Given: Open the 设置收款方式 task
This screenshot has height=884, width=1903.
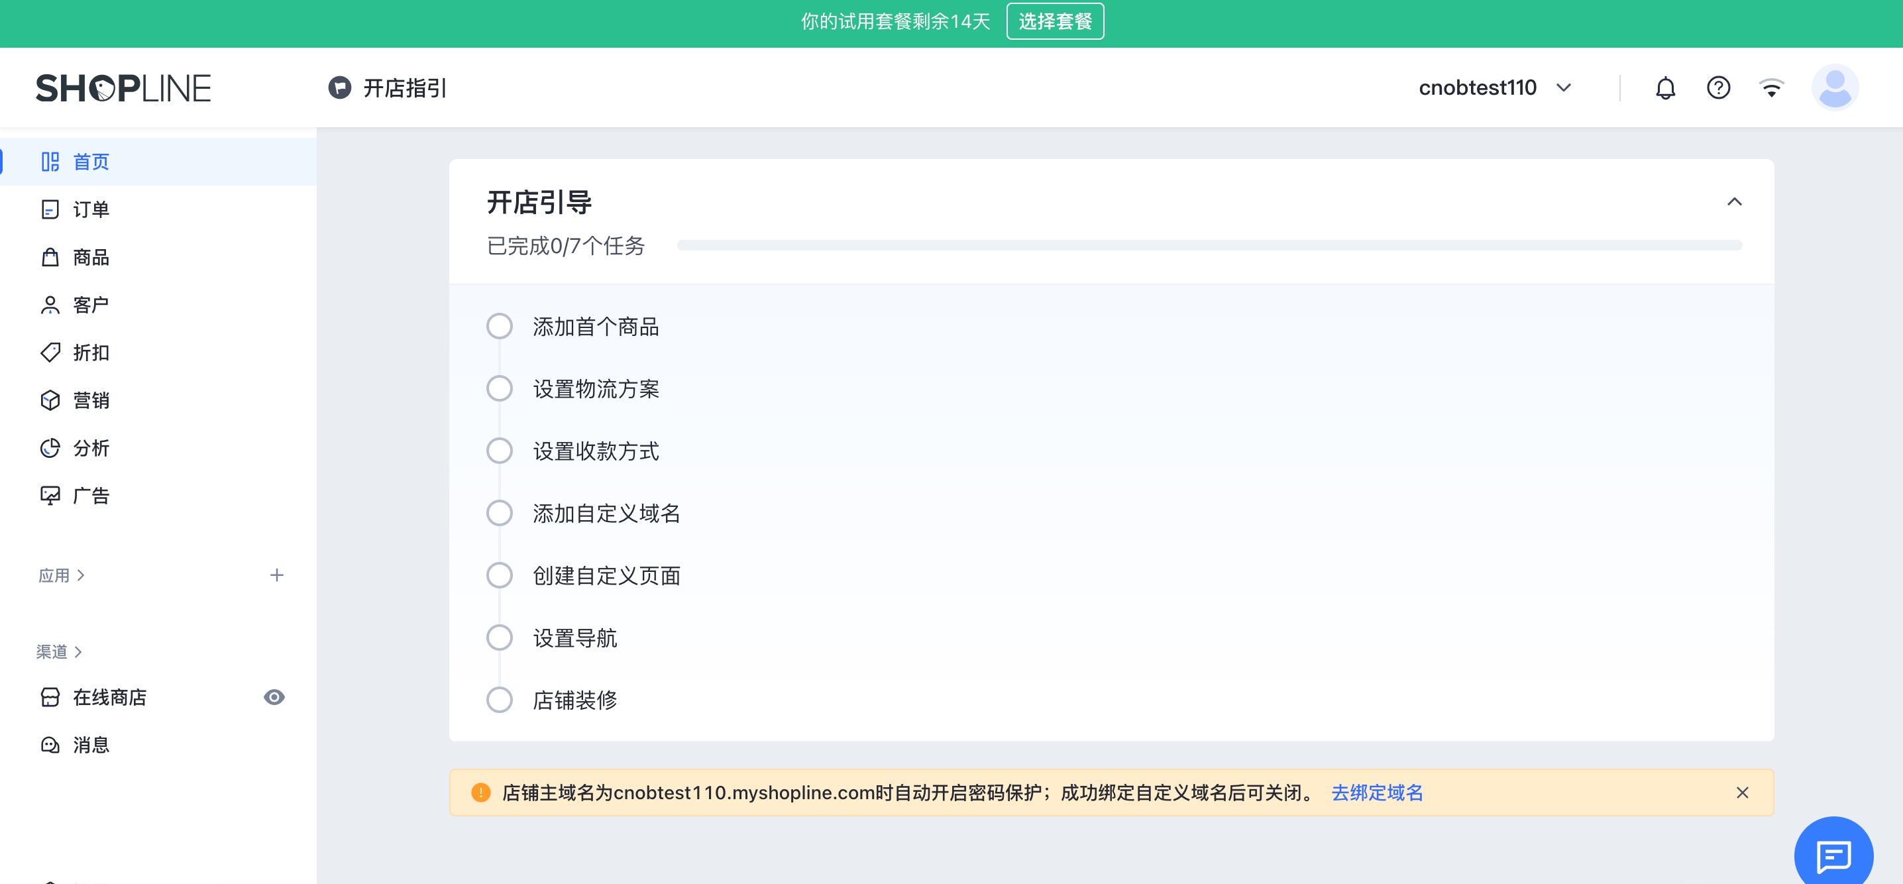Looking at the screenshot, I should [x=596, y=451].
